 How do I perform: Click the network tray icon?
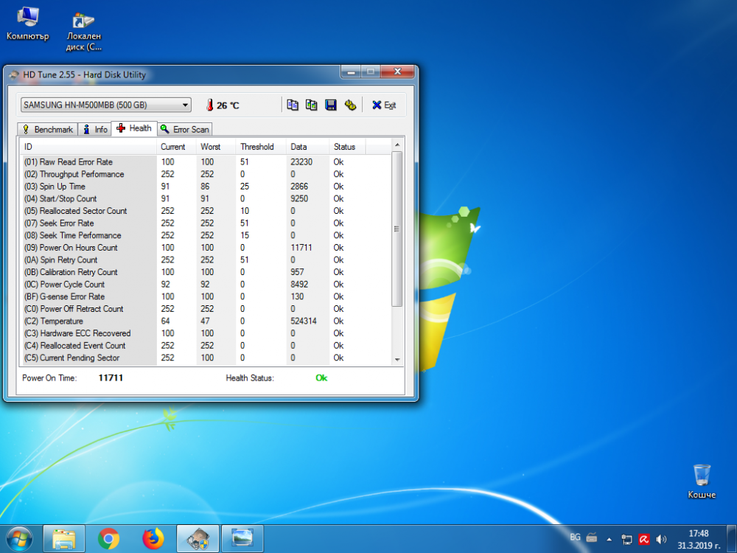[626, 540]
